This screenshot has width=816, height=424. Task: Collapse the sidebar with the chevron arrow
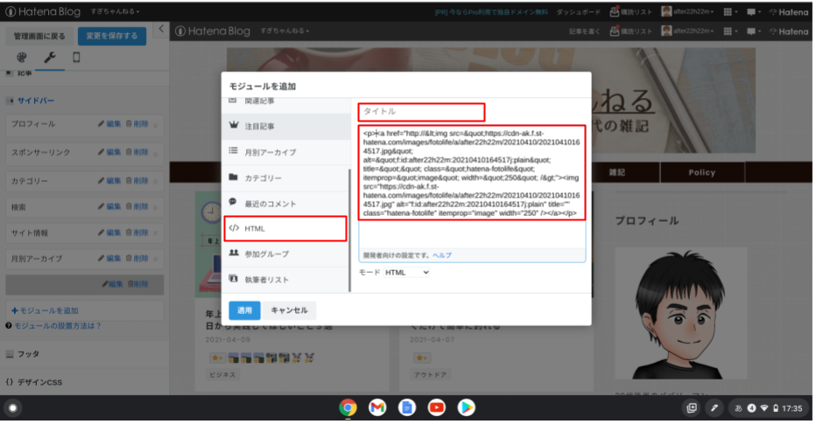161,29
